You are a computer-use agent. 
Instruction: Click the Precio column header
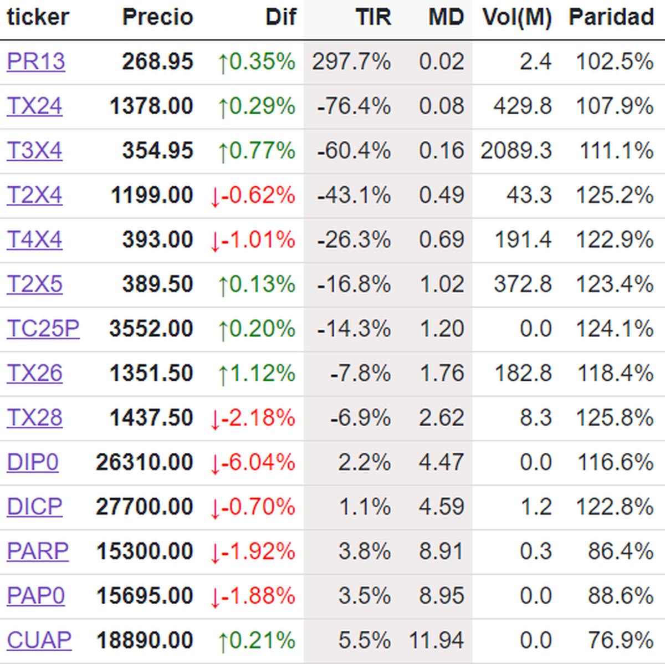pyautogui.click(x=157, y=17)
